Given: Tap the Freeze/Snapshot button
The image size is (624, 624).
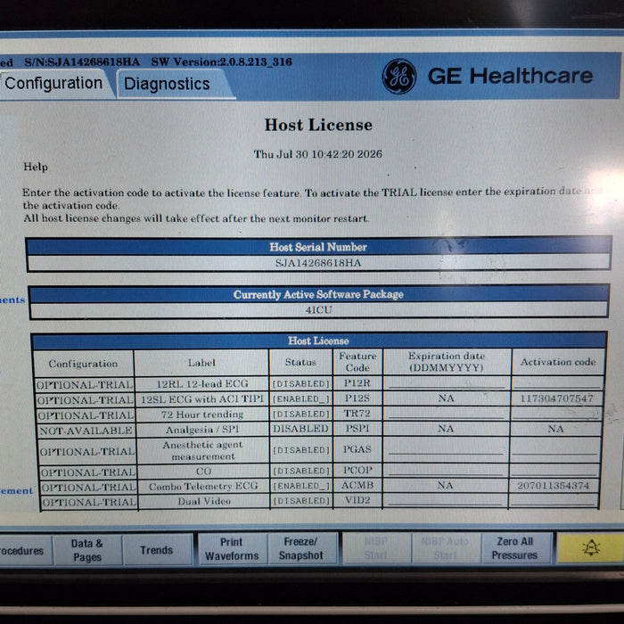Looking at the screenshot, I should coord(301,548).
